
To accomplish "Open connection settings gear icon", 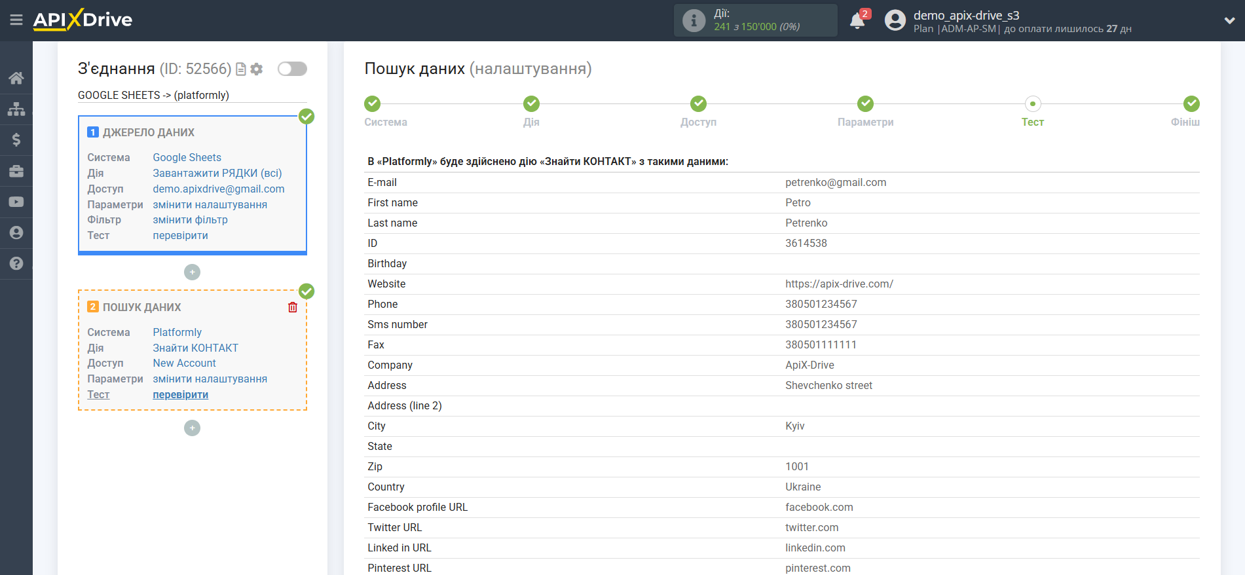I will pyautogui.click(x=257, y=69).
